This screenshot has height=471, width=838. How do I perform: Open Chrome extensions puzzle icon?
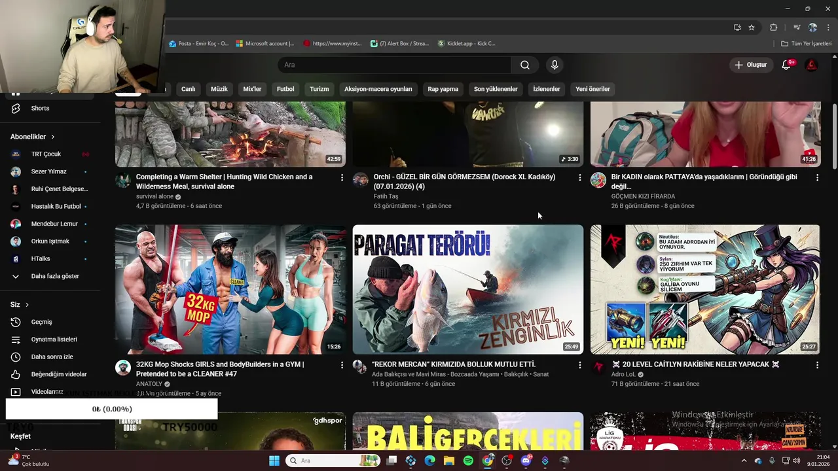pos(773,27)
